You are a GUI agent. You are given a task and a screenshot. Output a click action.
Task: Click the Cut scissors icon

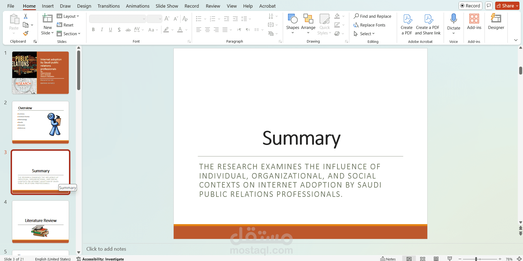pyautogui.click(x=26, y=16)
